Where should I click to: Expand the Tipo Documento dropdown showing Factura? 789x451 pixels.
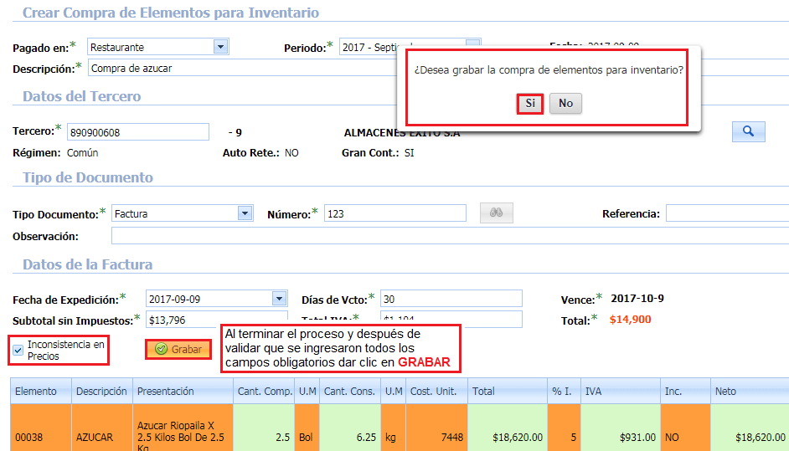coord(245,213)
